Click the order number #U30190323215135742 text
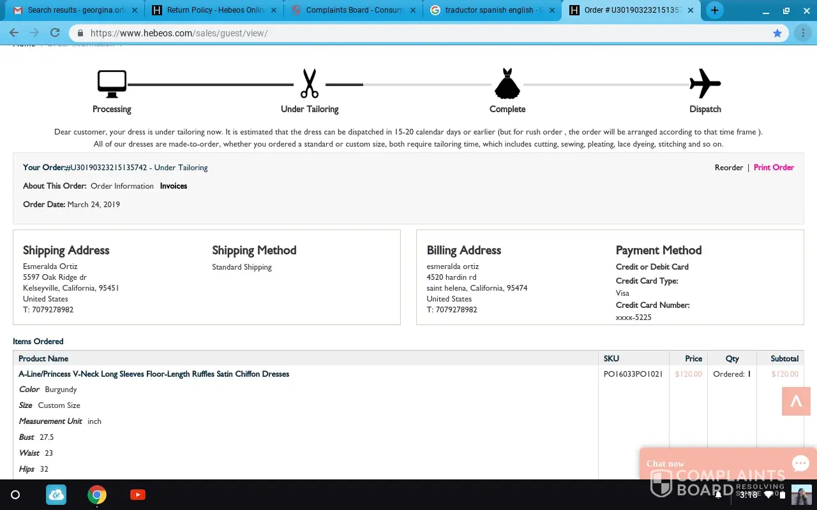This screenshot has height=510, width=817. click(x=107, y=168)
